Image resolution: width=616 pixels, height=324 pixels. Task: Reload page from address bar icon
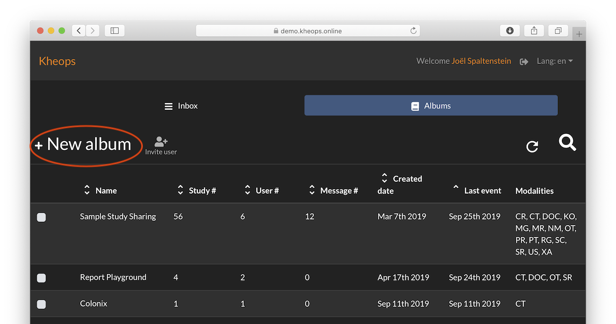(x=414, y=31)
